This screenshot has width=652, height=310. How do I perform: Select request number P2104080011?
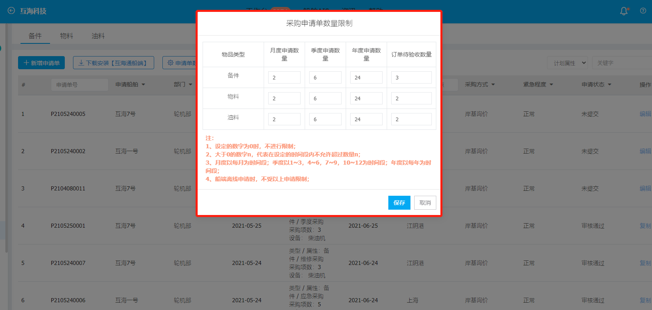[68, 188]
